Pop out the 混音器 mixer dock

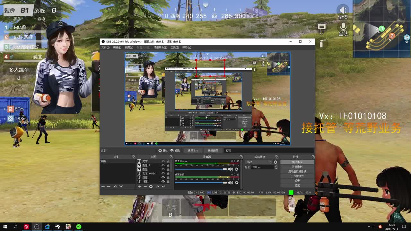(x=241, y=157)
